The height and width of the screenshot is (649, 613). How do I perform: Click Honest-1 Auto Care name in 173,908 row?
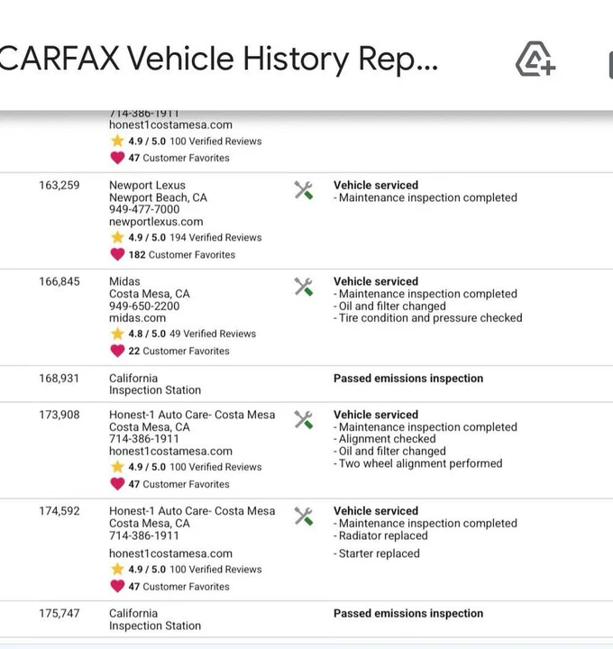(x=192, y=415)
